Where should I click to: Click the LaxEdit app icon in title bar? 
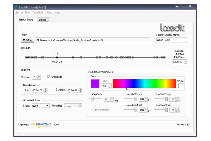(16, 7)
